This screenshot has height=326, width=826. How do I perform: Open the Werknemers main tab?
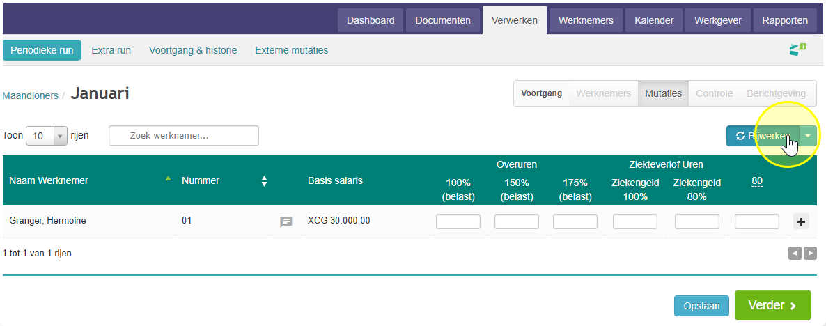pyautogui.click(x=586, y=20)
